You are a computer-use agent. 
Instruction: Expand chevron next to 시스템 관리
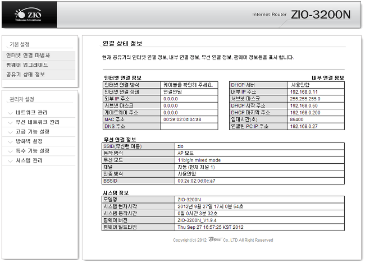click(10, 161)
